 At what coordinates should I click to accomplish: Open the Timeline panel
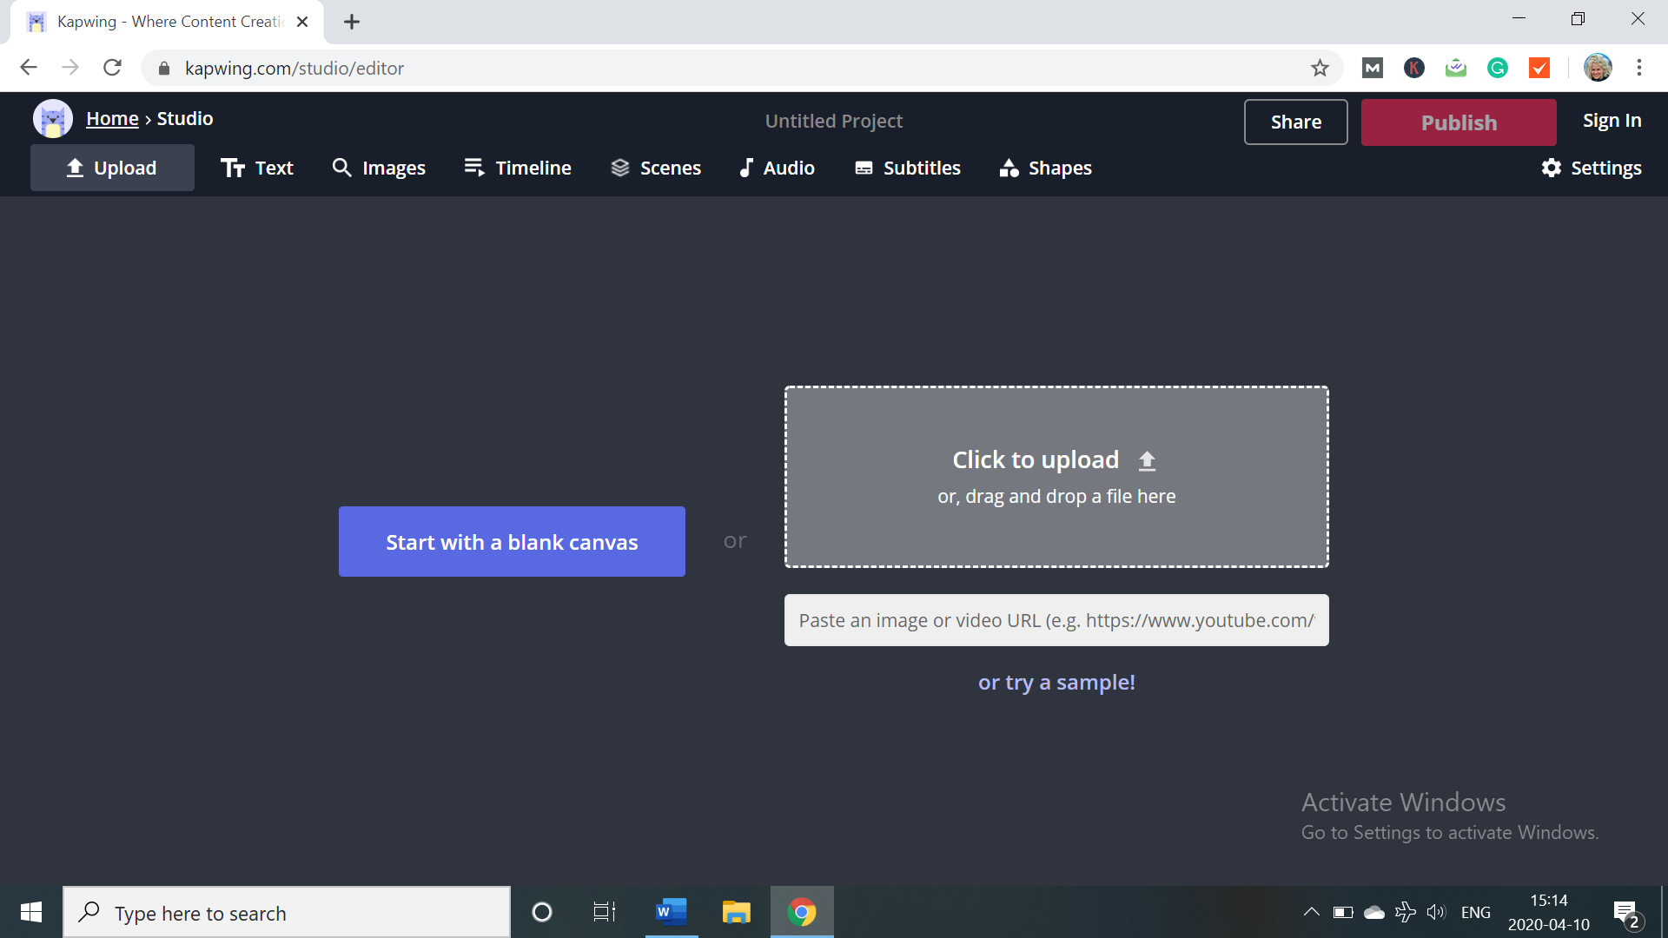[518, 168]
